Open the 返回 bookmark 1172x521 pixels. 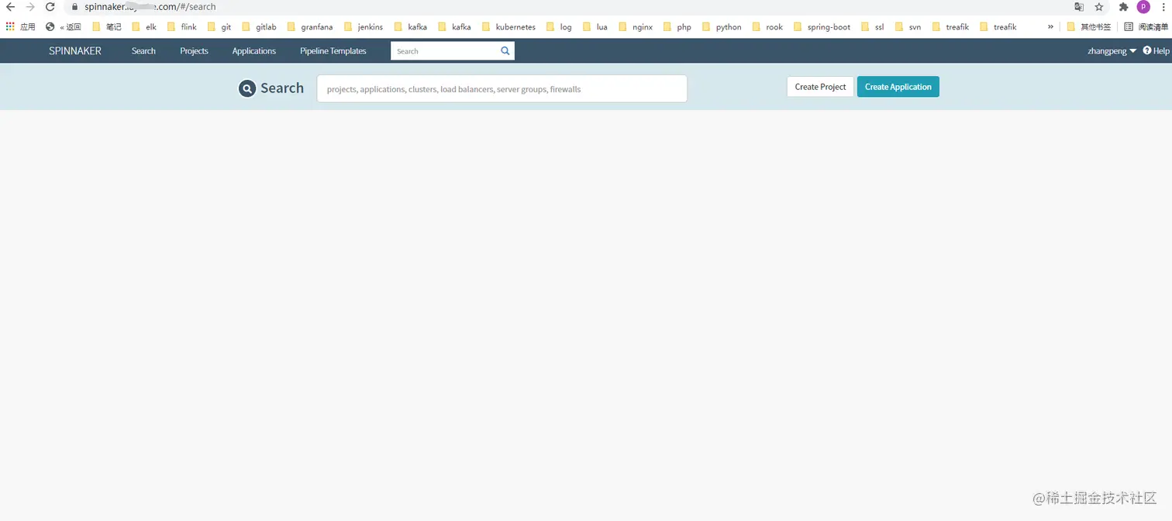click(x=64, y=26)
